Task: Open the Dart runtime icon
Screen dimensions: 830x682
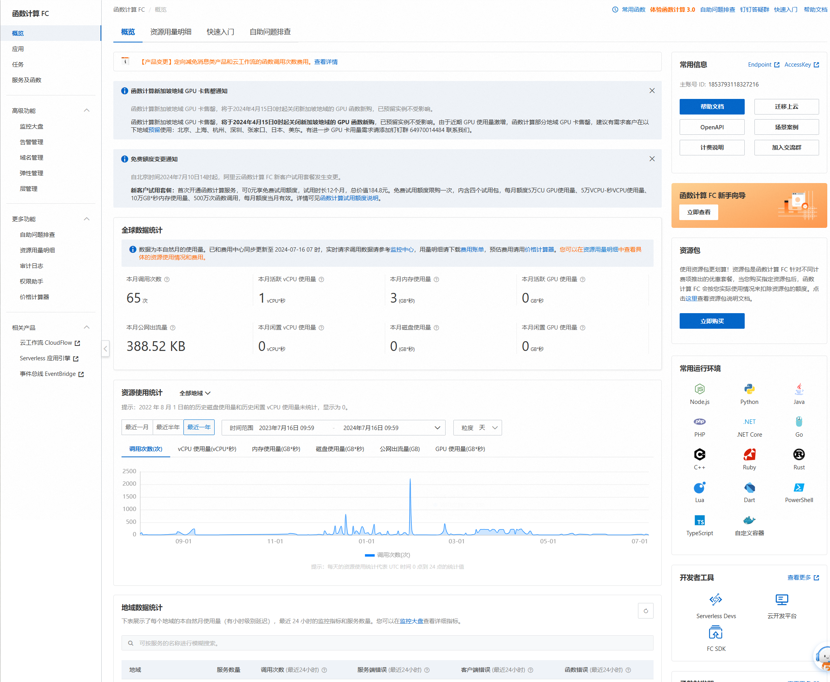Action: [749, 487]
